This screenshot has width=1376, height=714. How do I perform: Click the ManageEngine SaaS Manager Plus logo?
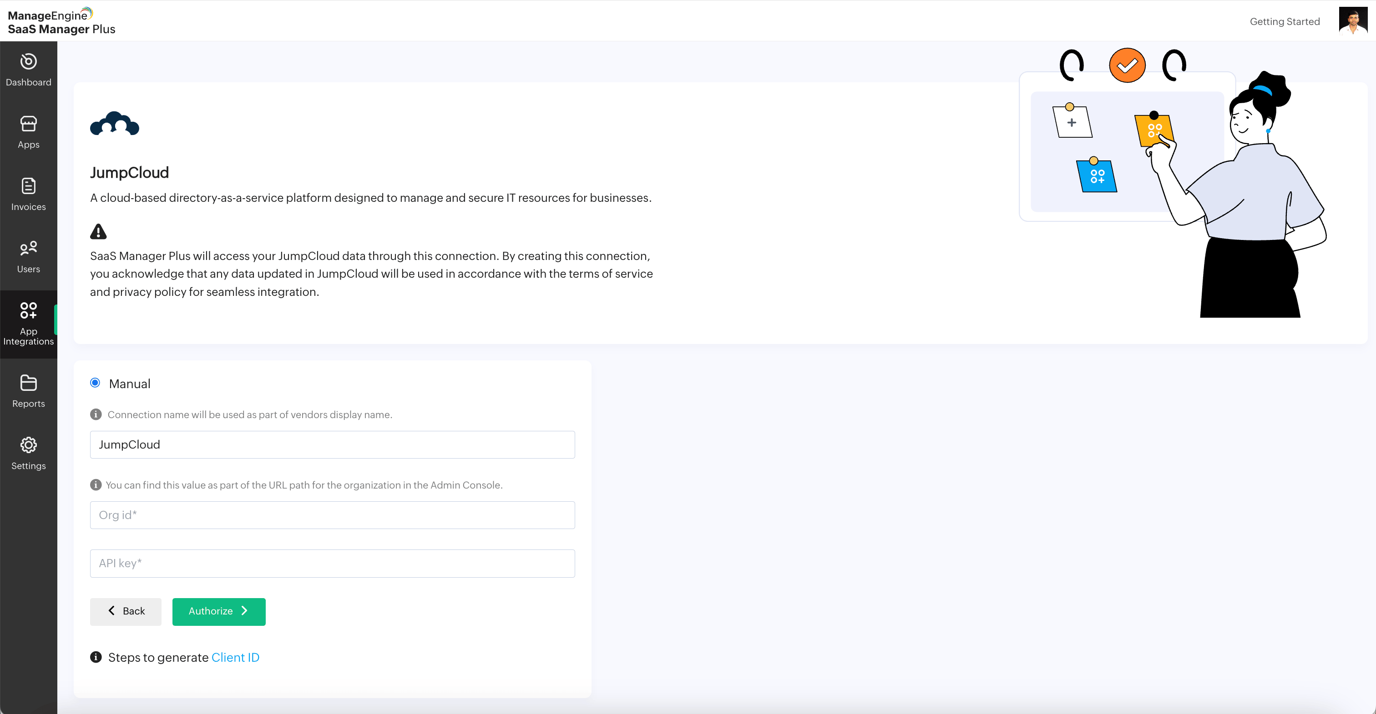click(61, 21)
